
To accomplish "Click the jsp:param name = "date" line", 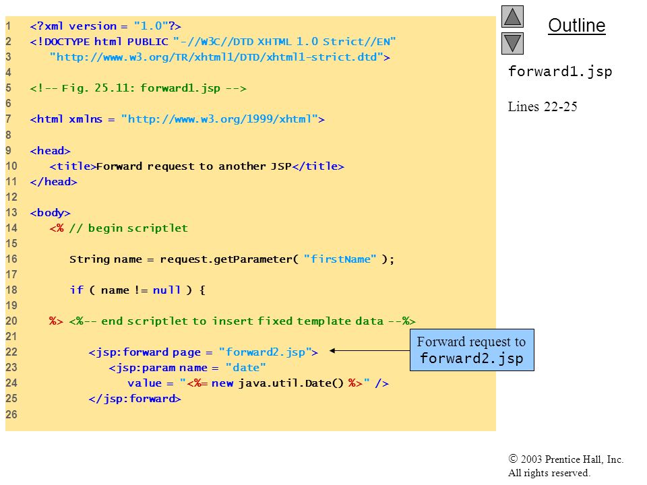I will [187, 368].
